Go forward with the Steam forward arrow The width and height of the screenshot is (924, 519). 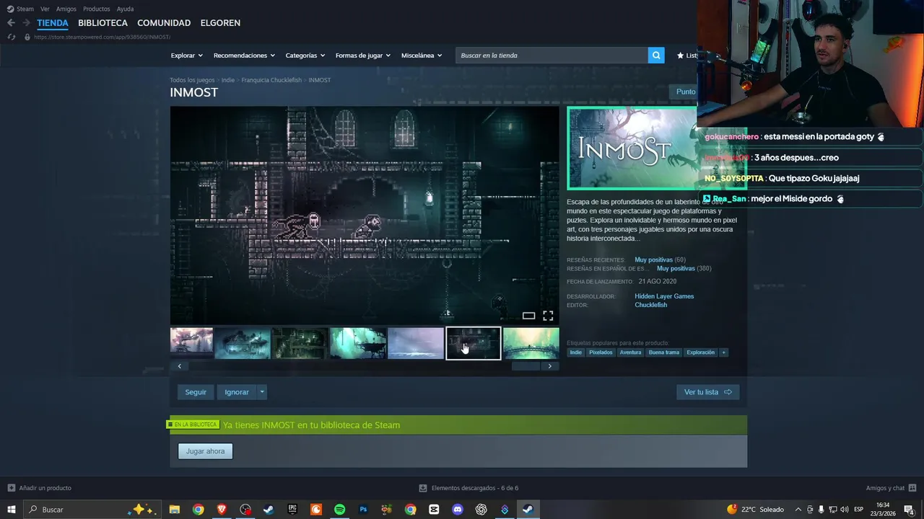(26, 22)
